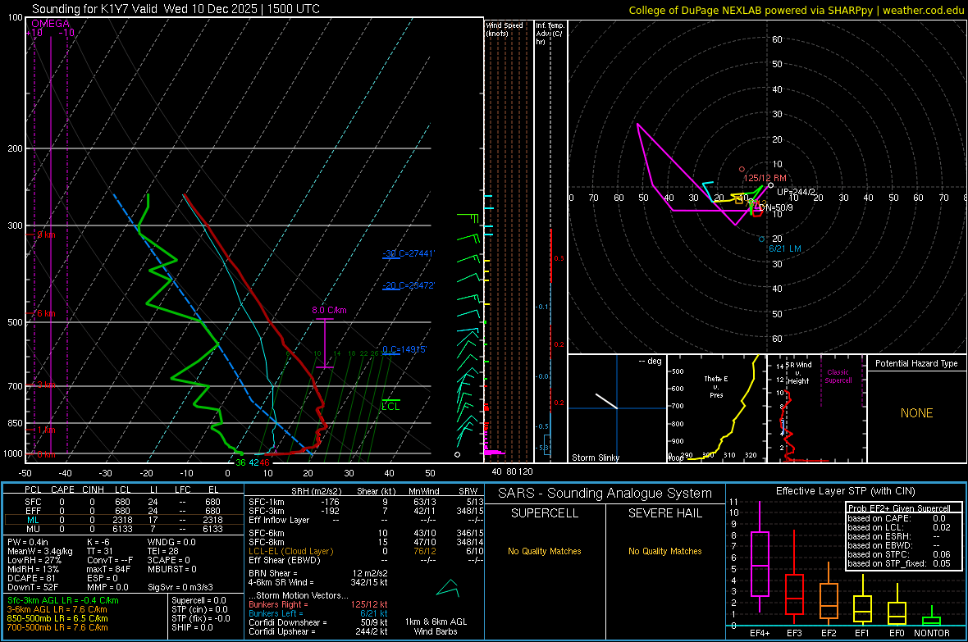Click the Bunkers Right = storm motion row
Image resolution: width=968 pixels, height=642 pixels.
point(318,604)
